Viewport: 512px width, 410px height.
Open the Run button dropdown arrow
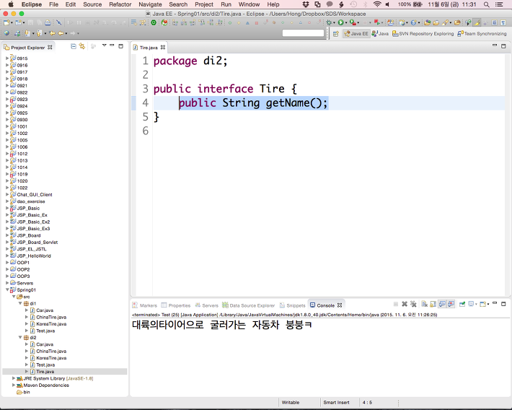(x=346, y=23)
